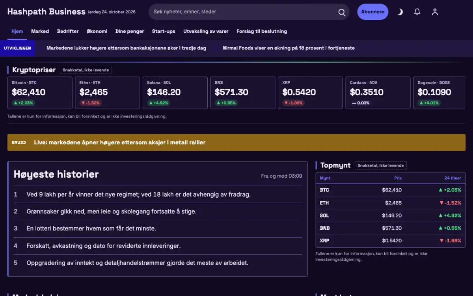The image size is (473, 296).
Task: Open Forslag til beslutning tab
Action: [262, 31]
